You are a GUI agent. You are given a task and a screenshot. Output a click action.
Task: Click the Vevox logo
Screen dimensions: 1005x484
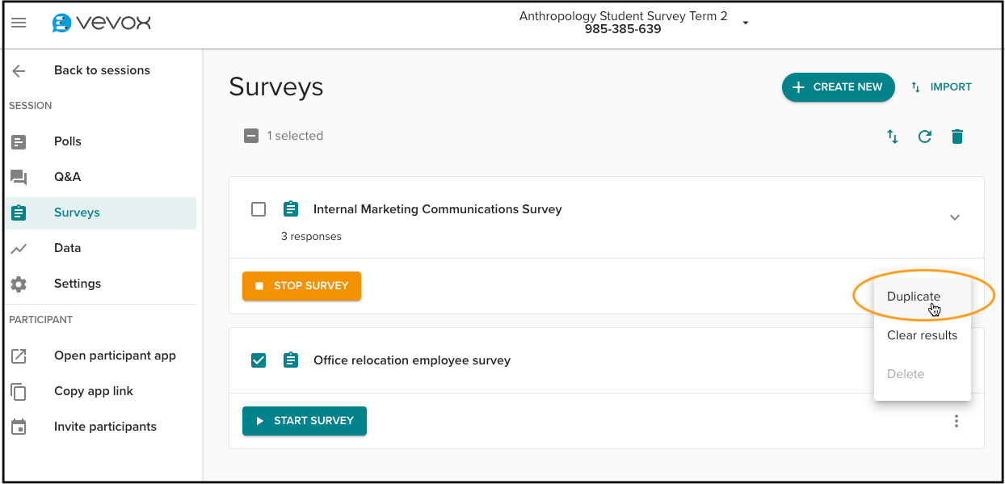[101, 23]
